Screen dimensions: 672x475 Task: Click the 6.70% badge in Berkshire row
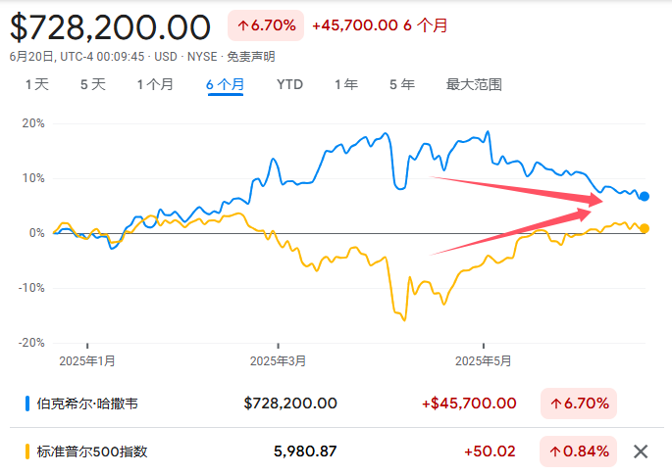(x=578, y=404)
